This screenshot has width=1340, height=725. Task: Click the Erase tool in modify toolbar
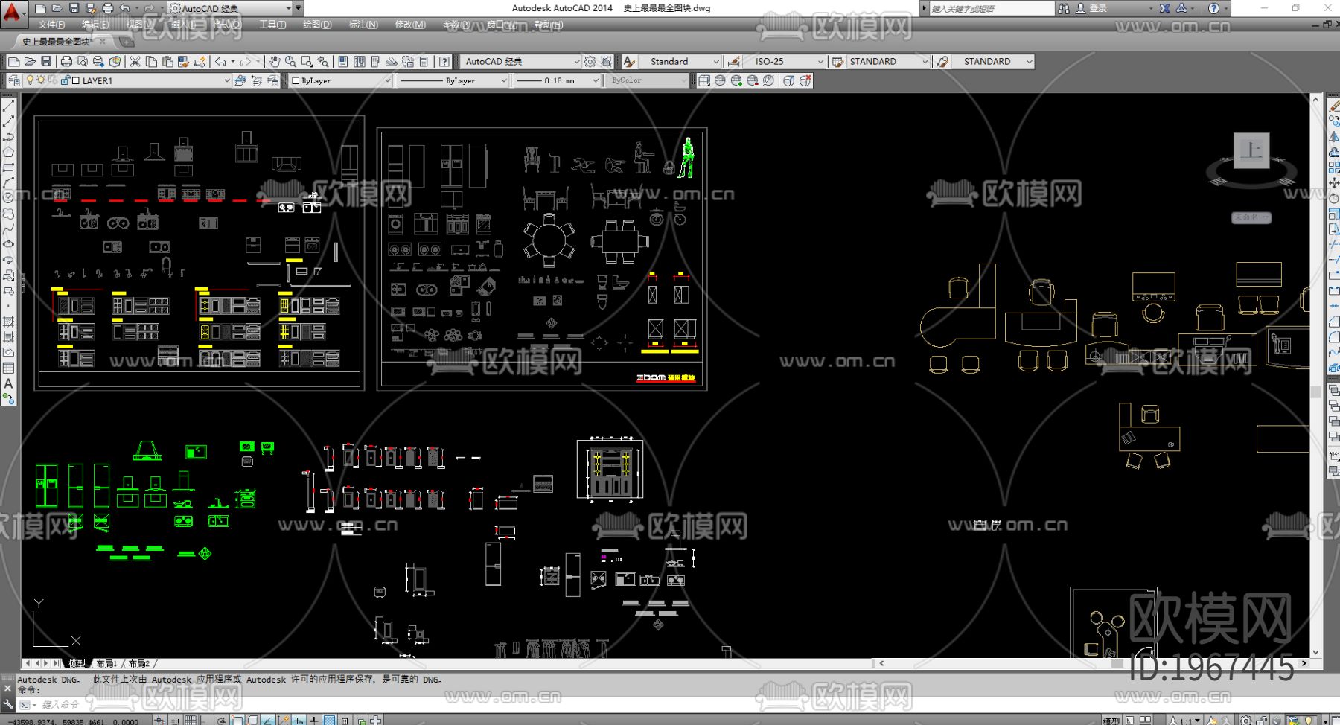(x=1333, y=106)
